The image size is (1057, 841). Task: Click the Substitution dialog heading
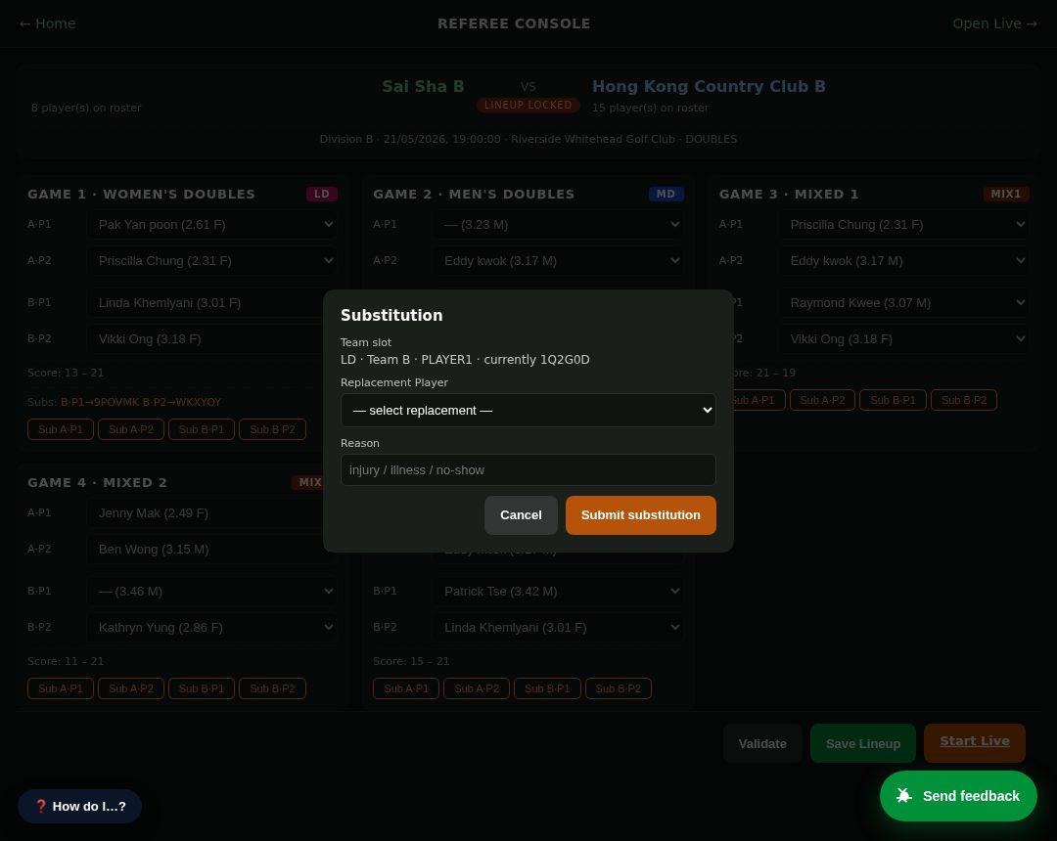391,315
